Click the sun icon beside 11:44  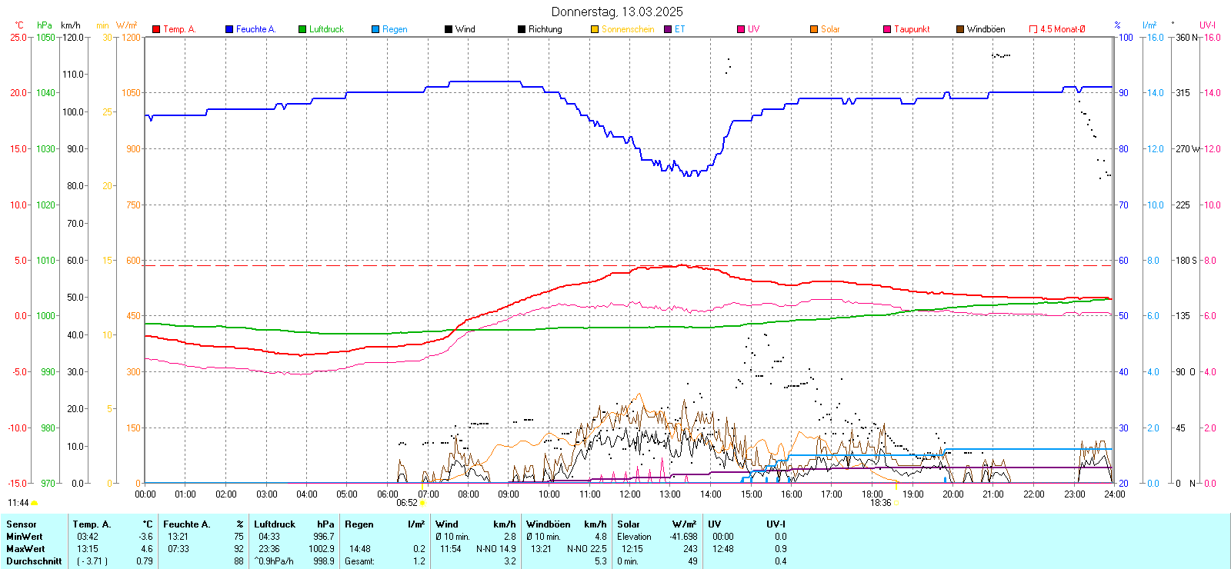(x=34, y=503)
